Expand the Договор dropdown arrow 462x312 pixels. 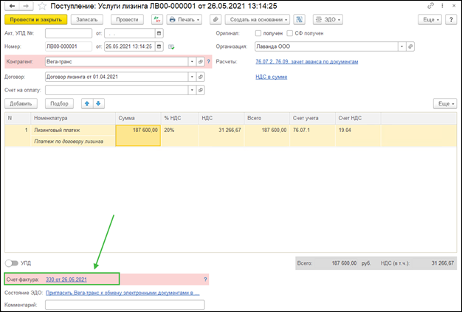pos(192,77)
